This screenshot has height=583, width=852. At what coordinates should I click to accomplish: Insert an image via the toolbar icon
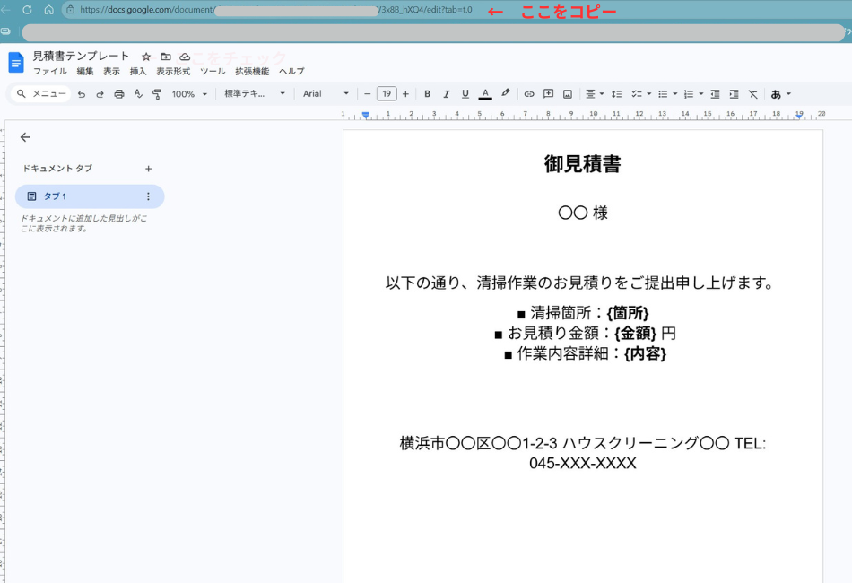pos(566,93)
